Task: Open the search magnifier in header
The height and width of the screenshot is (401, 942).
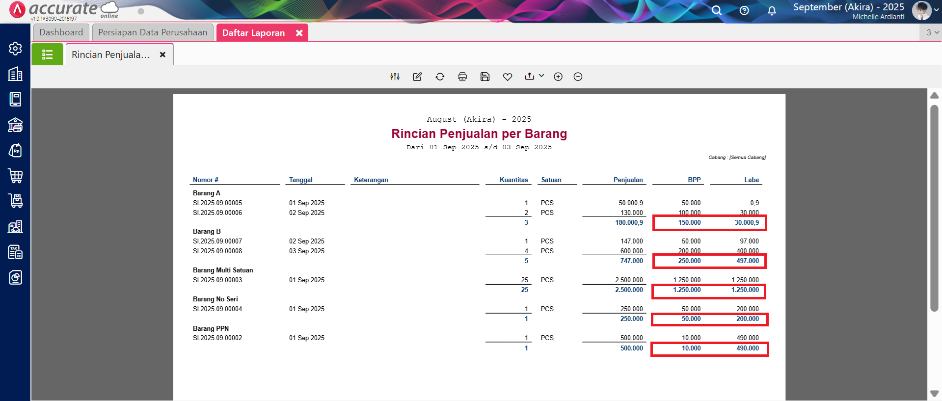Action: (x=717, y=10)
